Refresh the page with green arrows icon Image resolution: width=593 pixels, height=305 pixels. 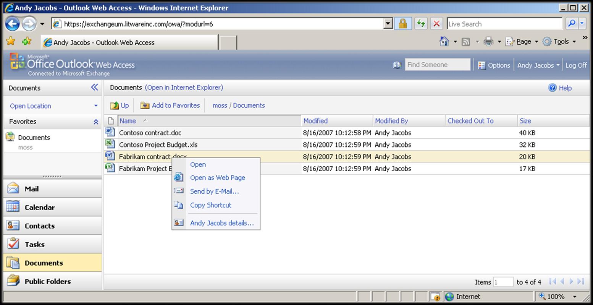click(421, 24)
